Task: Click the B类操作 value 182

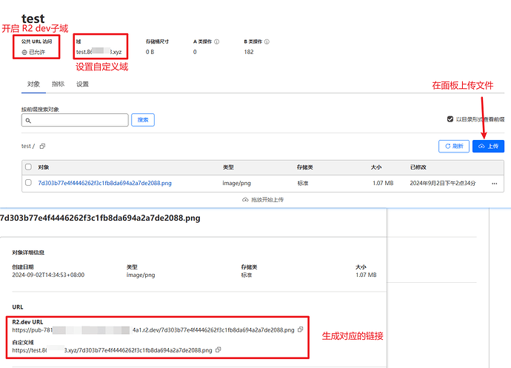Action: point(249,52)
